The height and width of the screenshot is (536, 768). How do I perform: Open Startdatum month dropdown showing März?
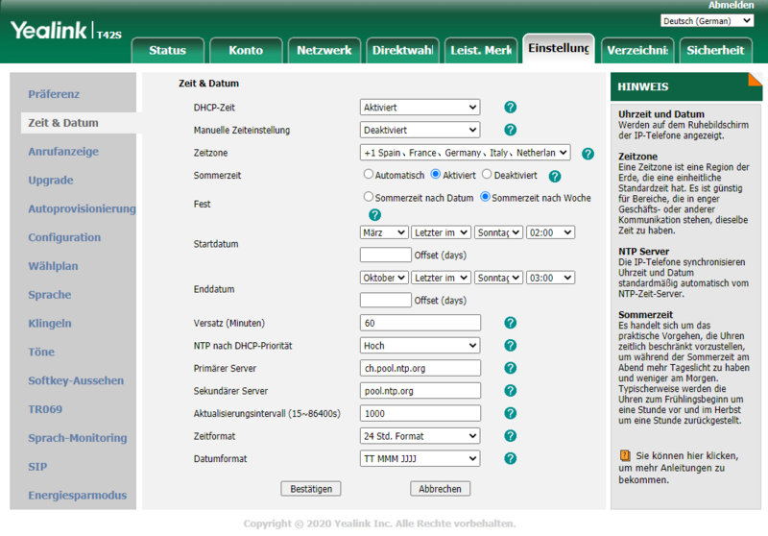tap(384, 232)
